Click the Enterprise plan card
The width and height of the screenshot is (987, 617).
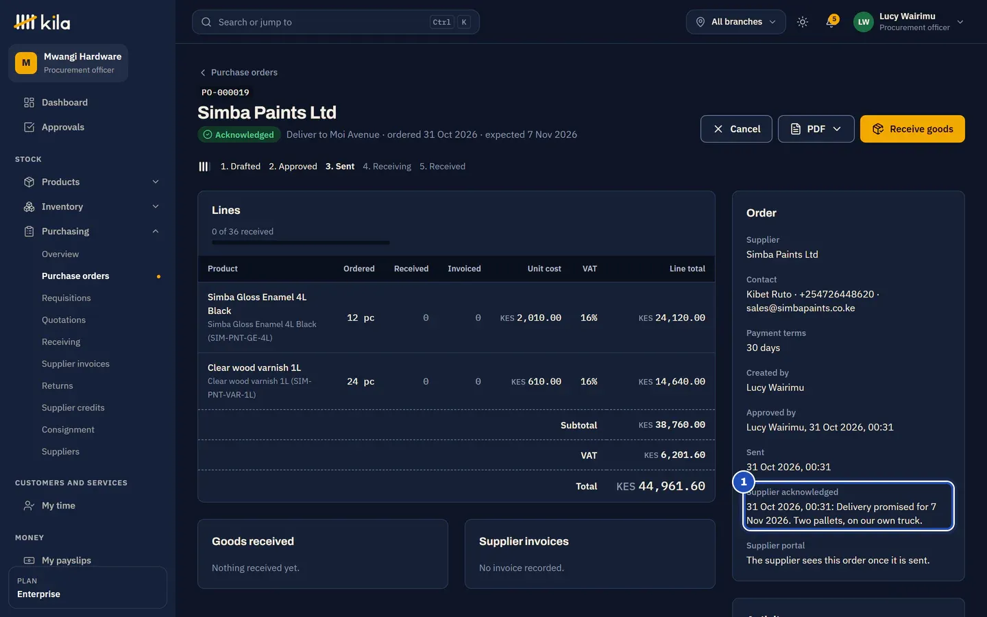coord(88,588)
